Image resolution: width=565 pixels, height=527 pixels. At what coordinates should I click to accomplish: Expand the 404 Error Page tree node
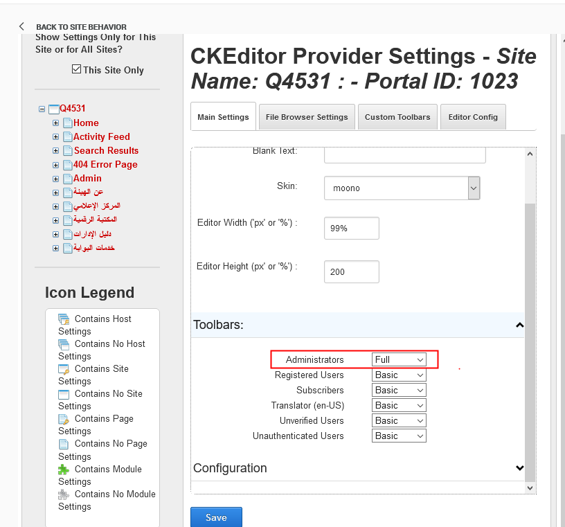[55, 165]
